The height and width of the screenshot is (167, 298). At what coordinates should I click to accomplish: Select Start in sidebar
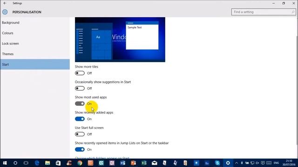(35, 64)
